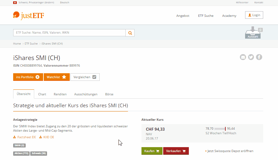278x160 pixels.
Task: Focus the ETF Suche input field
Action: coord(69,33)
